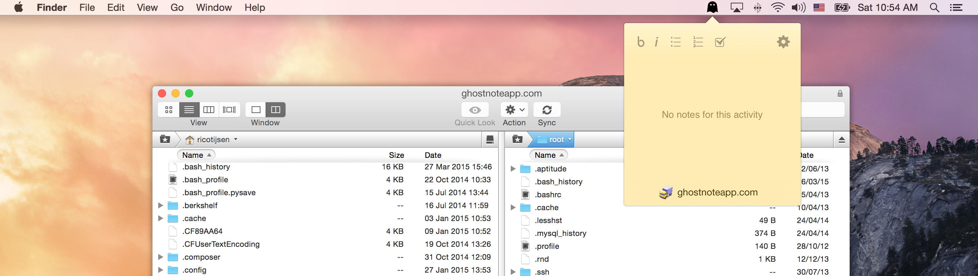The height and width of the screenshot is (276, 978).
Task: Sort left pane by Size column
Action: 396,155
